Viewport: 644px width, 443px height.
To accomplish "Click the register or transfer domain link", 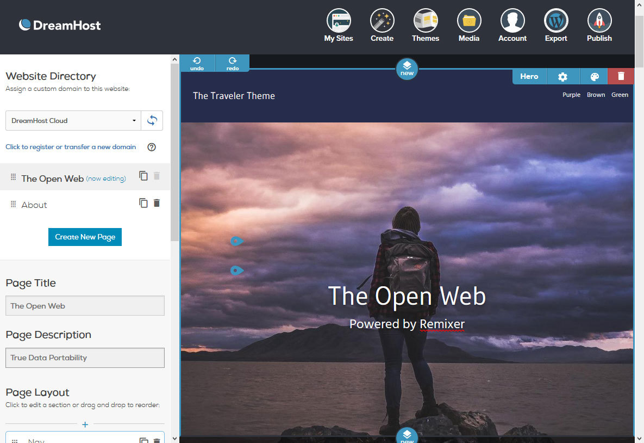I will click(x=71, y=147).
